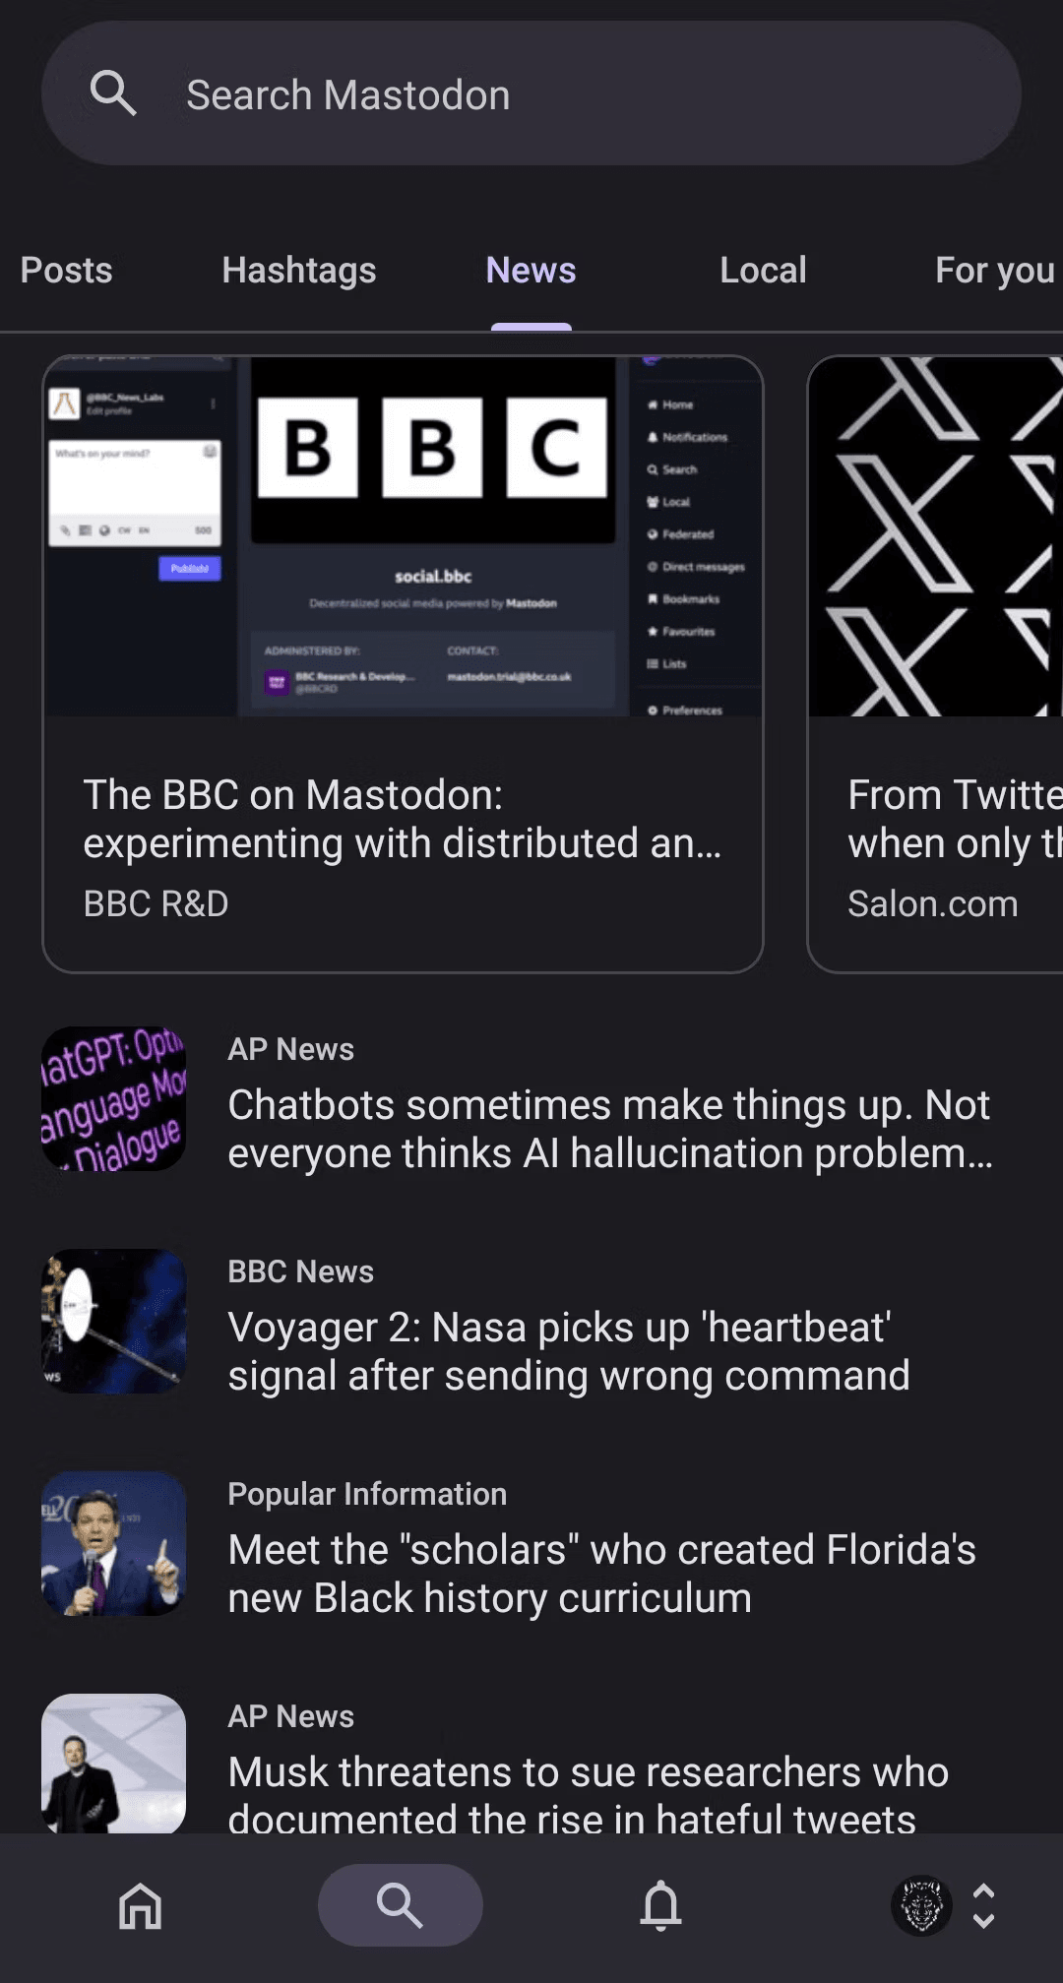The image size is (1063, 1983).
Task: Select the News tab
Action: [531, 271]
